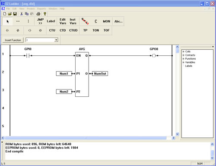Pick the vertical link tool
Screen dimensions: 216x166
[x=28, y=21]
